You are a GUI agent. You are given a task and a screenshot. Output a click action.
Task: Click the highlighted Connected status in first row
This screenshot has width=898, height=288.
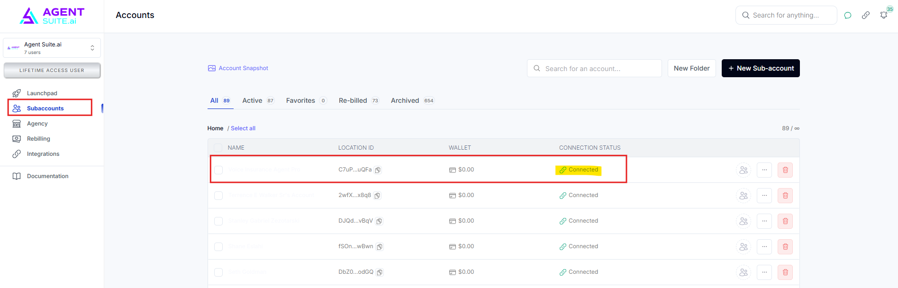[x=579, y=170]
